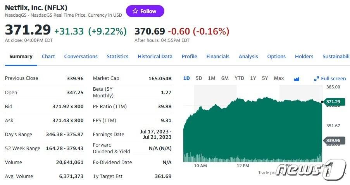Switch chart range to 1M

click(x=212, y=78)
